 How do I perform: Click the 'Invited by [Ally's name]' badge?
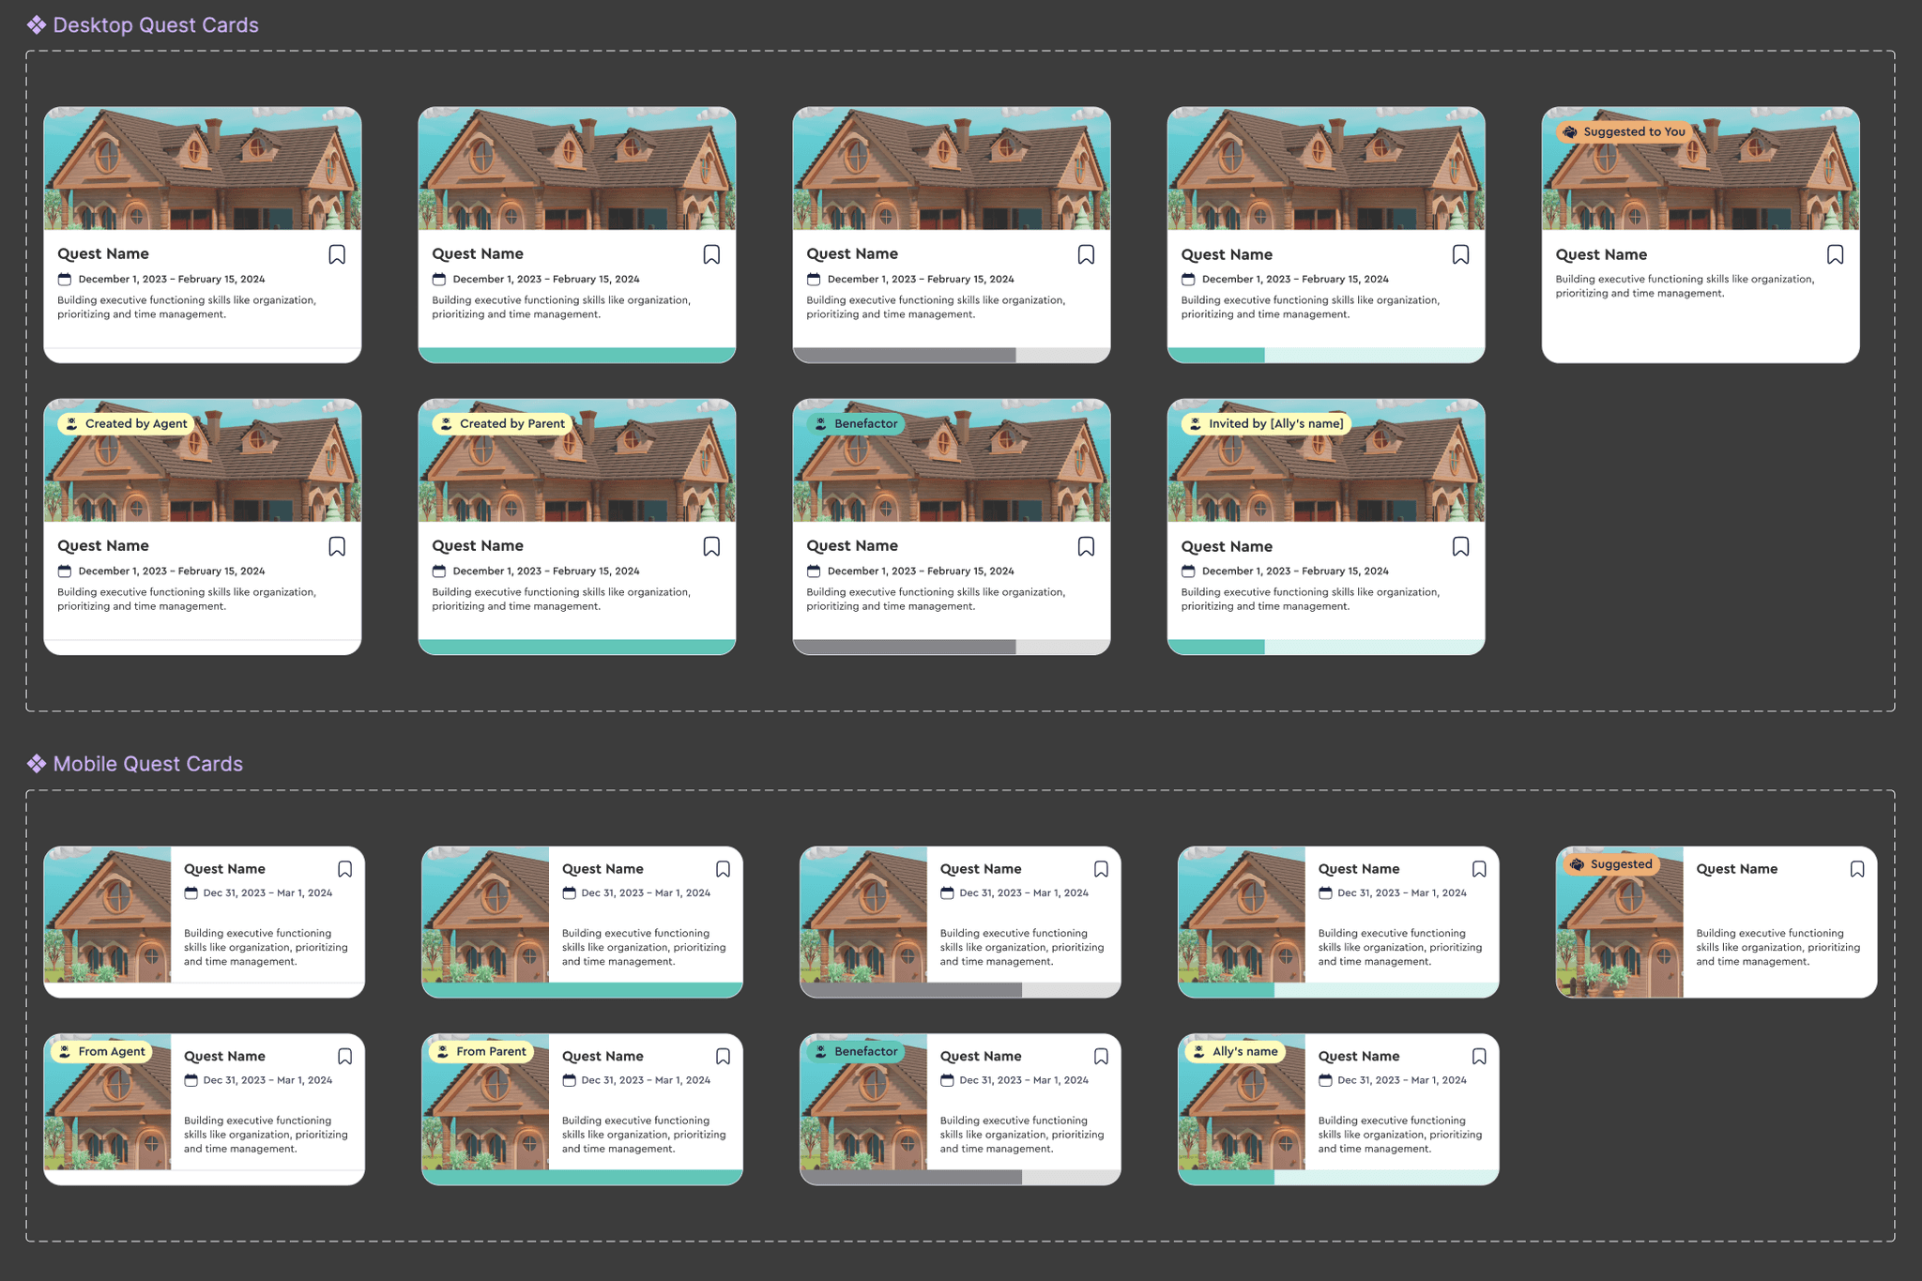point(1266,424)
